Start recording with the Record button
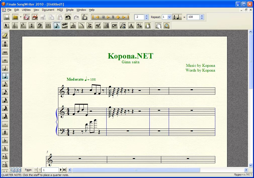254x178 pixels. [x=118, y=17]
